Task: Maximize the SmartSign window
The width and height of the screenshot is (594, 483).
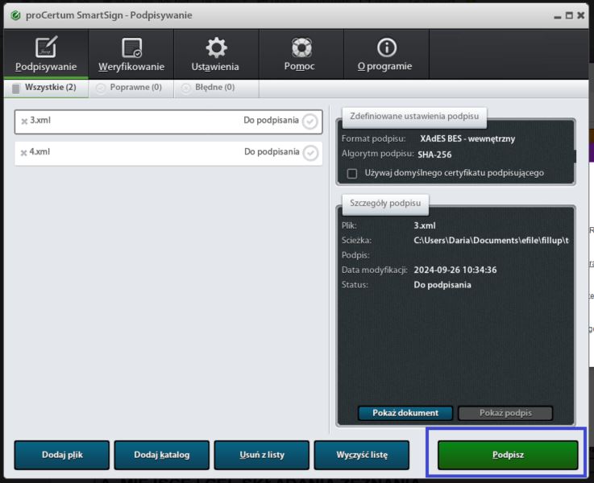Action: (569, 15)
